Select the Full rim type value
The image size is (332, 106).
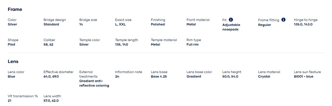(193, 45)
